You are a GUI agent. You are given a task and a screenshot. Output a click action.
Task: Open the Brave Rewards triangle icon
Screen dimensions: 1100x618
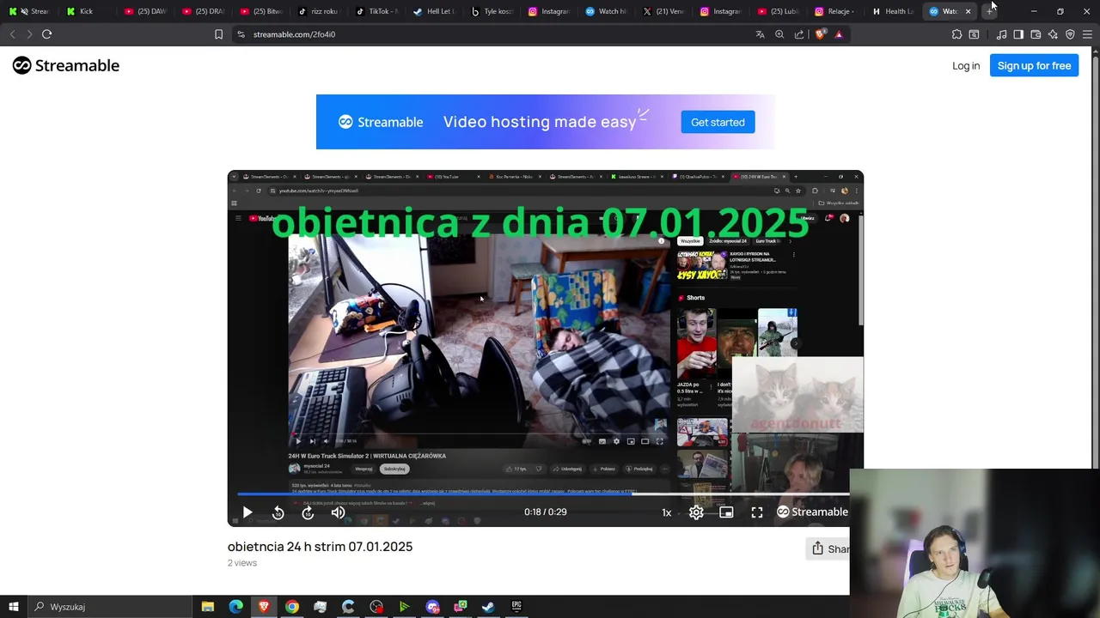[839, 34]
